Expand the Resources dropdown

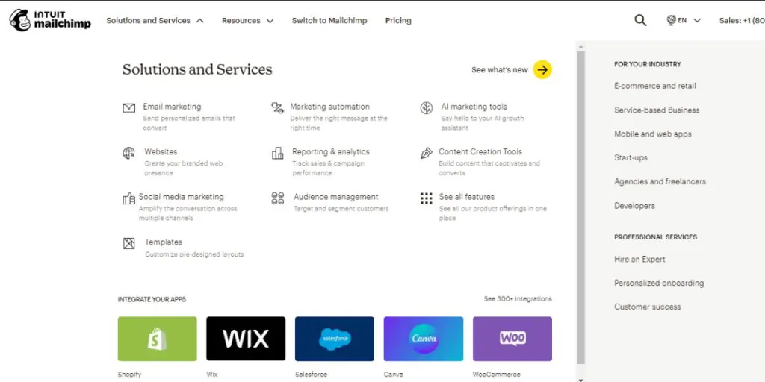click(247, 21)
